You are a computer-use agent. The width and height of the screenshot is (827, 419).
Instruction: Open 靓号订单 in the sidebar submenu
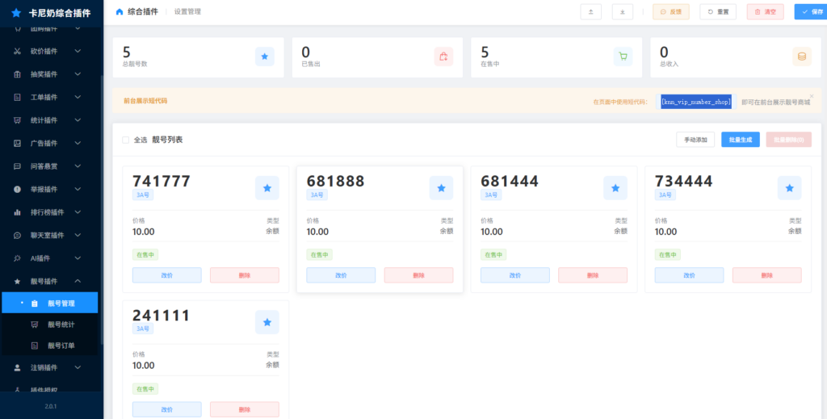61,346
